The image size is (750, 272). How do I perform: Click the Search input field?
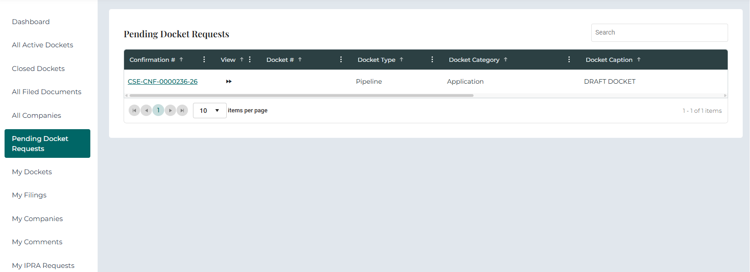point(659,33)
